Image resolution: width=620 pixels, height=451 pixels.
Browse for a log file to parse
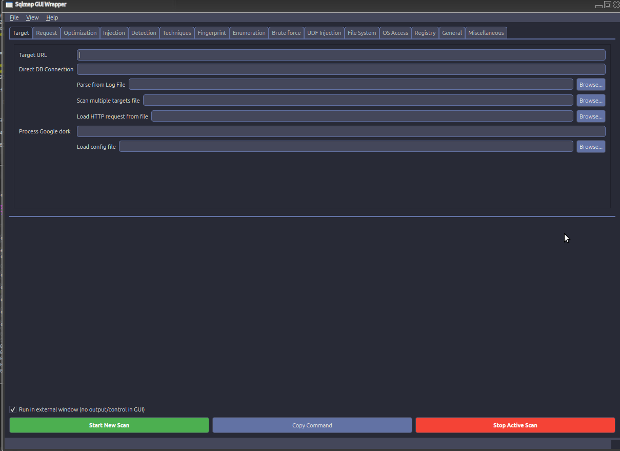tap(591, 84)
